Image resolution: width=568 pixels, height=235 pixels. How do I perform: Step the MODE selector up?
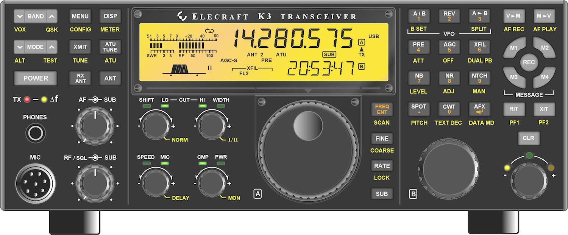pyautogui.click(x=52, y=47)
